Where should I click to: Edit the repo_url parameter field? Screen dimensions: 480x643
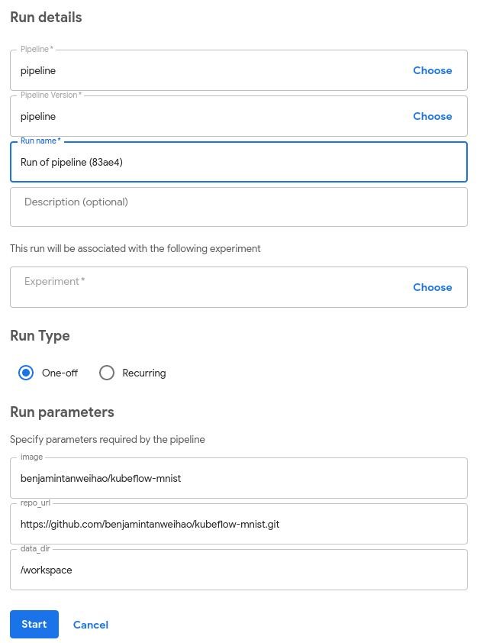[x=238, y=525]
